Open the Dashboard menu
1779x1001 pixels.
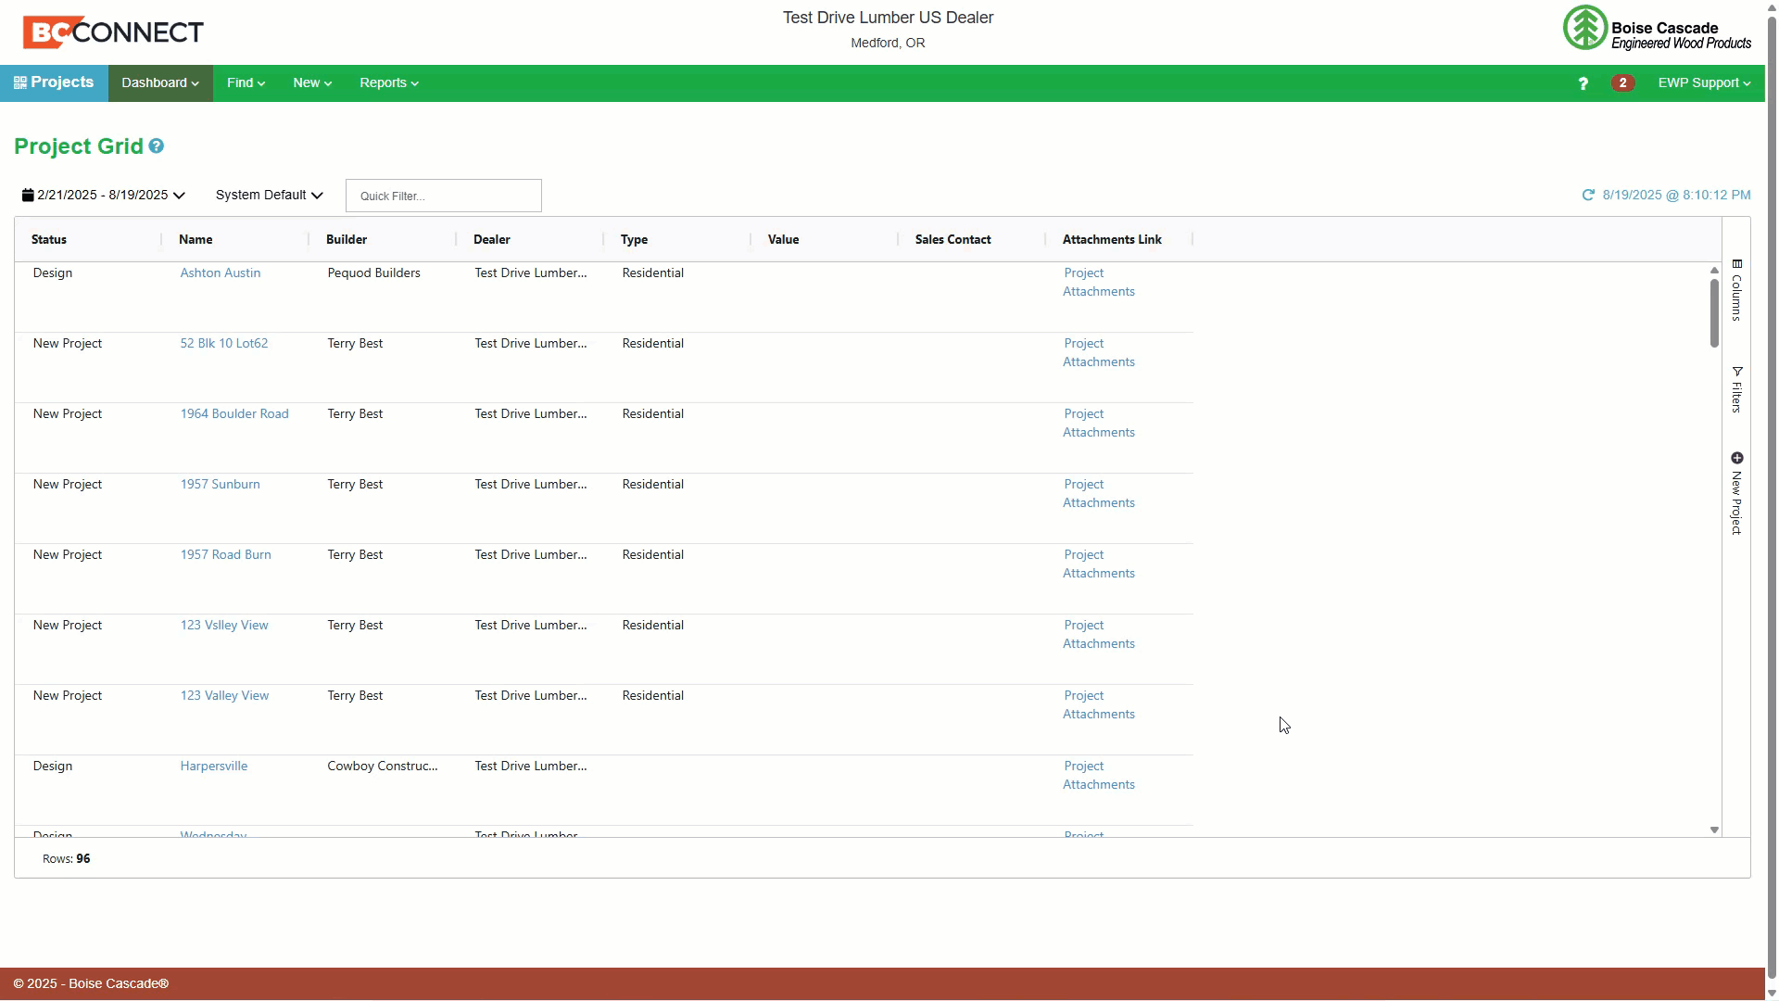pos(160,83)
